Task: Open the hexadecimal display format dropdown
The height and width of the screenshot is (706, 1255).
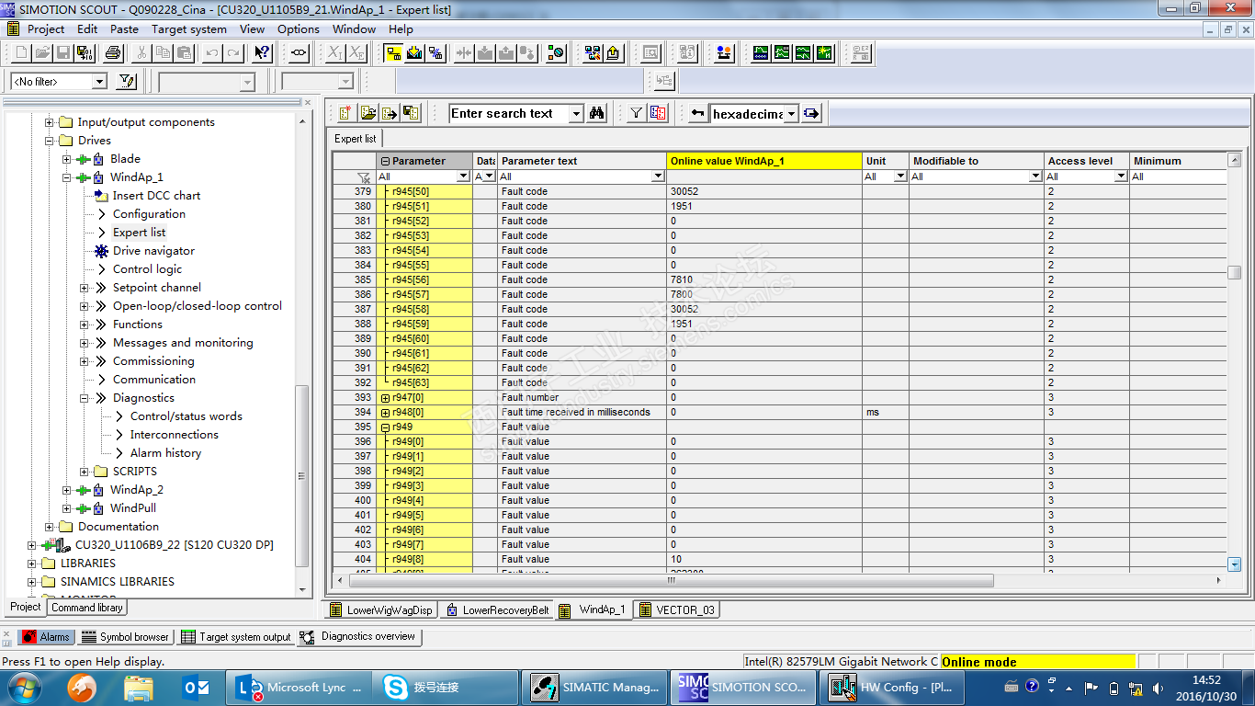Action: click(x=792, y=114)
